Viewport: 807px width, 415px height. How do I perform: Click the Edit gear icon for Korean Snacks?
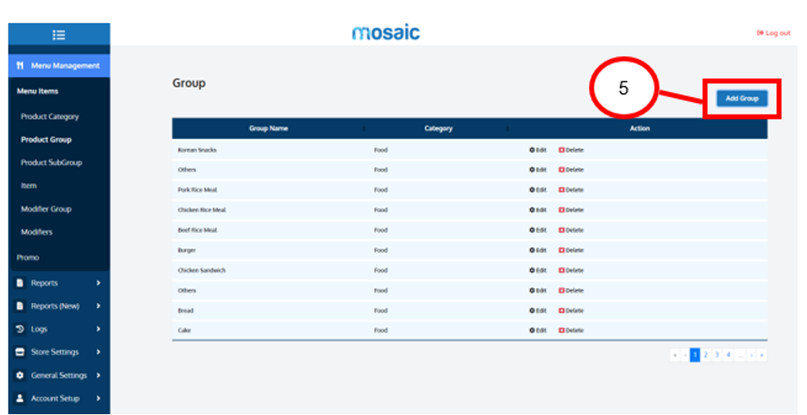coord(532,150)
